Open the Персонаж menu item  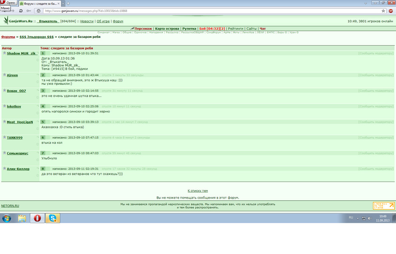[143, 29]
